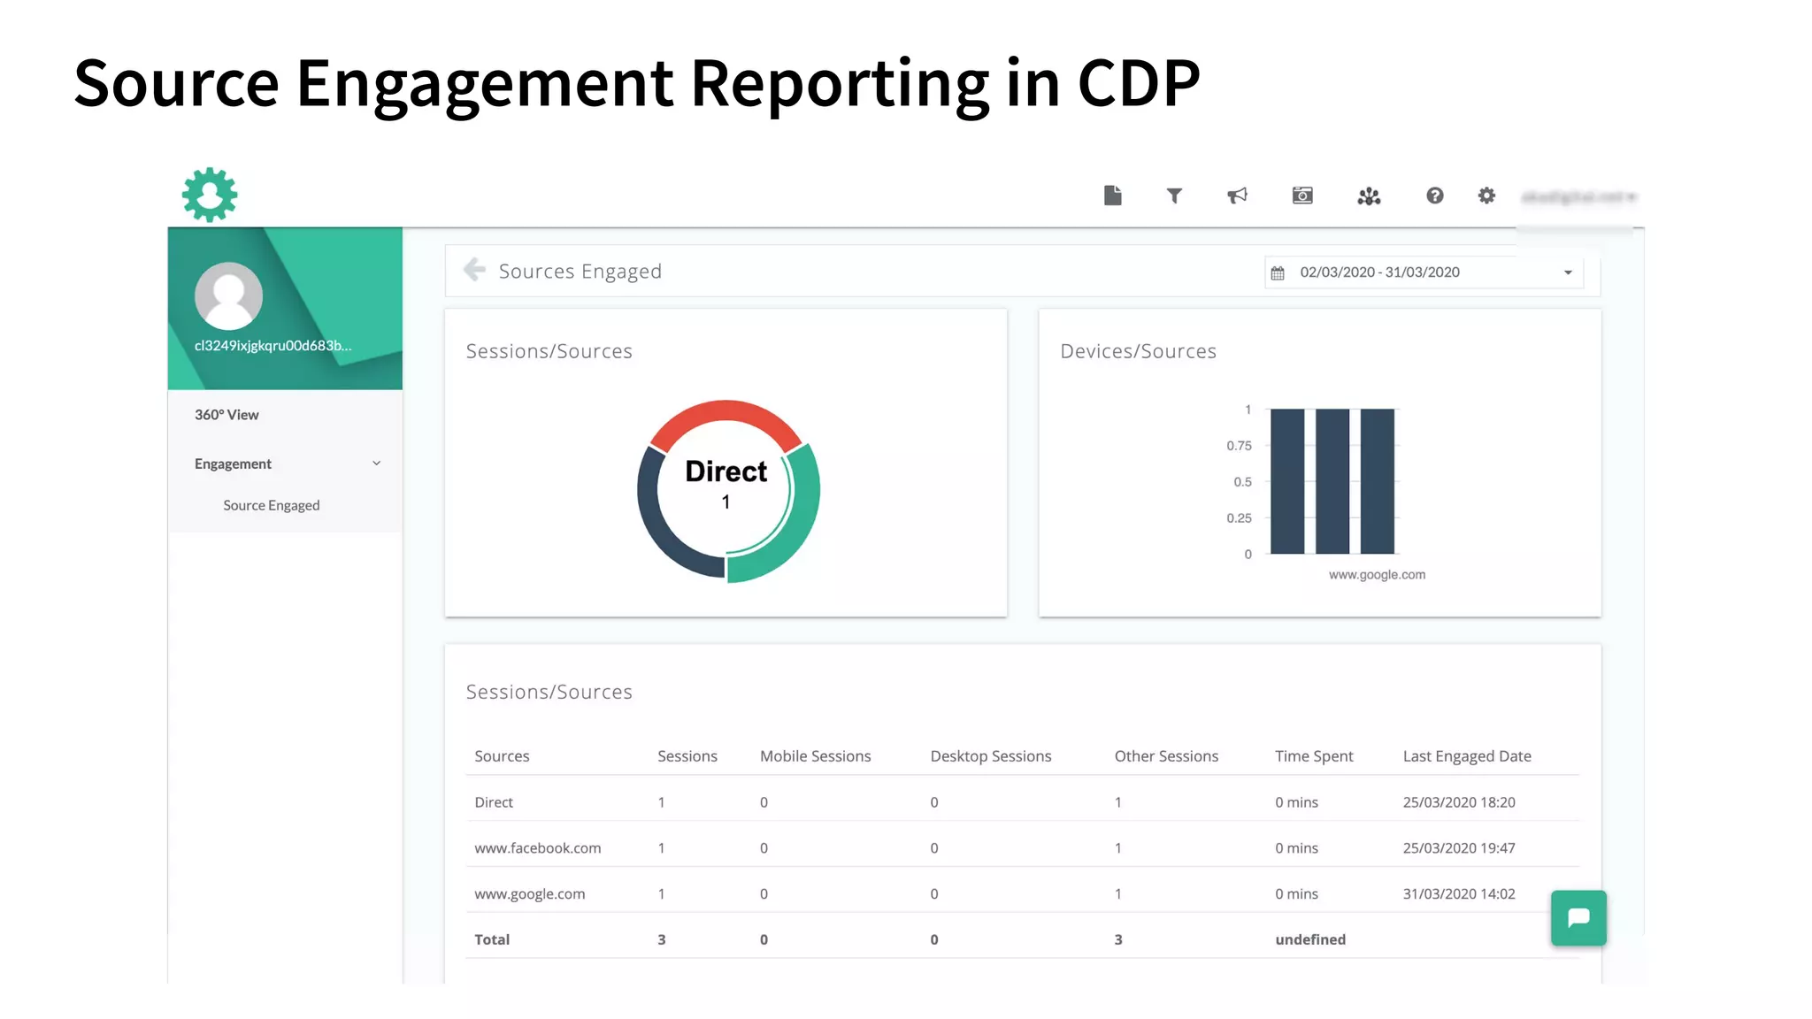Screen dimensions: 1812x1019
Task: Click www.facebook.com row in table
Action: [x=537, y=848]
